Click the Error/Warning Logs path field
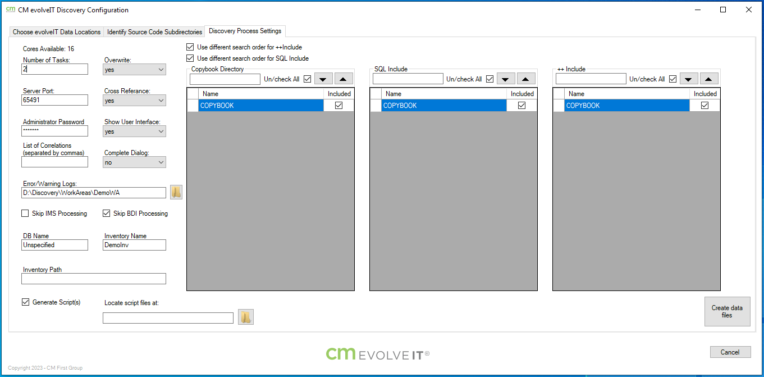 click(94, 193)
